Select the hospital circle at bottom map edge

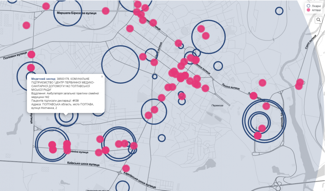[123, 187]
